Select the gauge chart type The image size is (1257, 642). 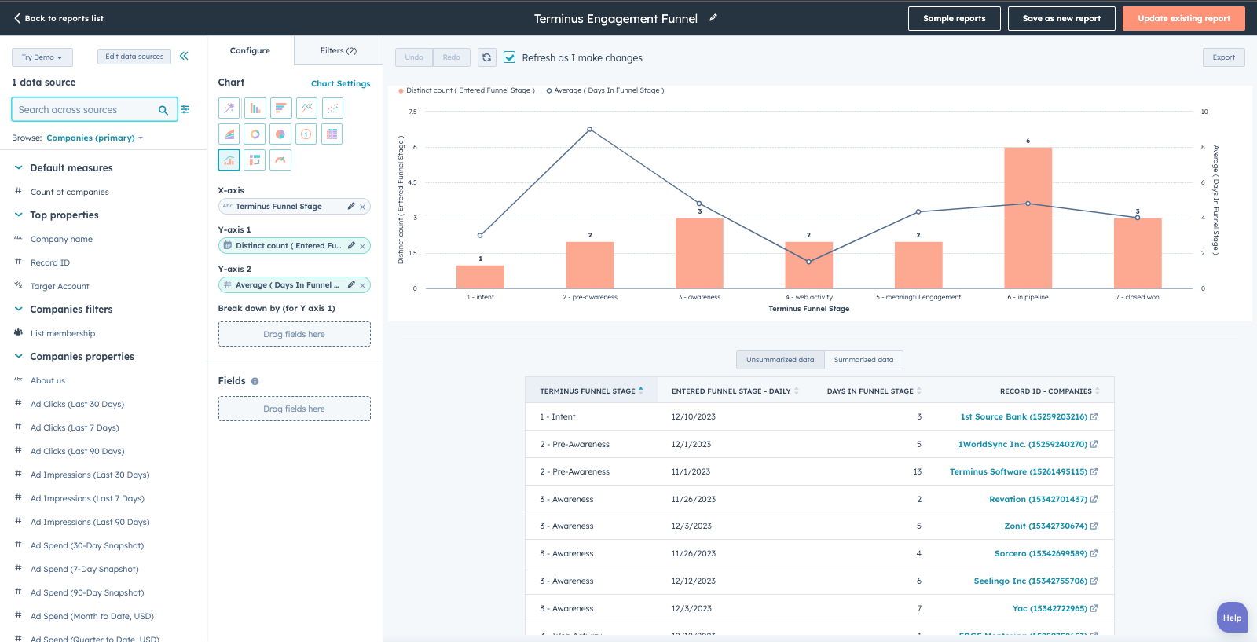(x=280, y=160)
